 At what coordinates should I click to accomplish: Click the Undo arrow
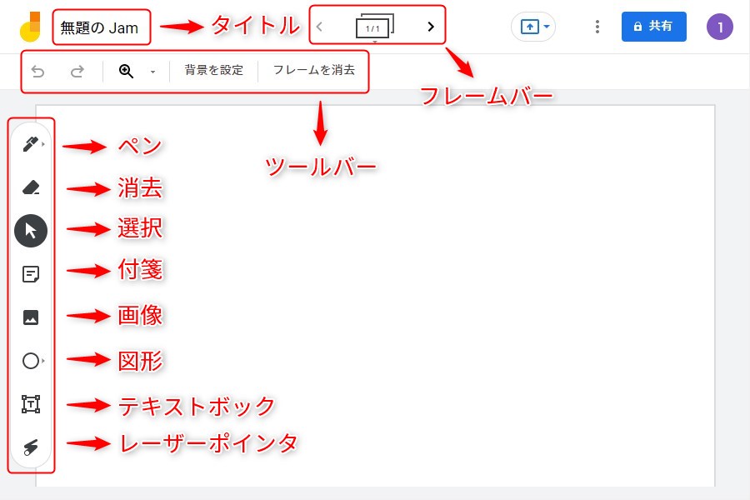(37, 72)
